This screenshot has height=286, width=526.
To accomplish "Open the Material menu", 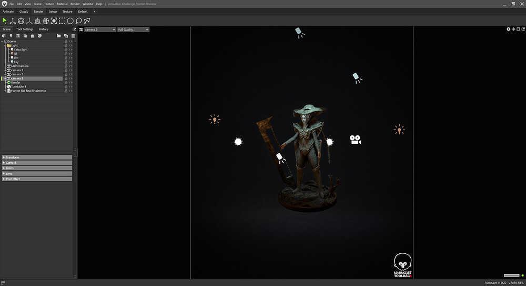I will click(62, 4).
